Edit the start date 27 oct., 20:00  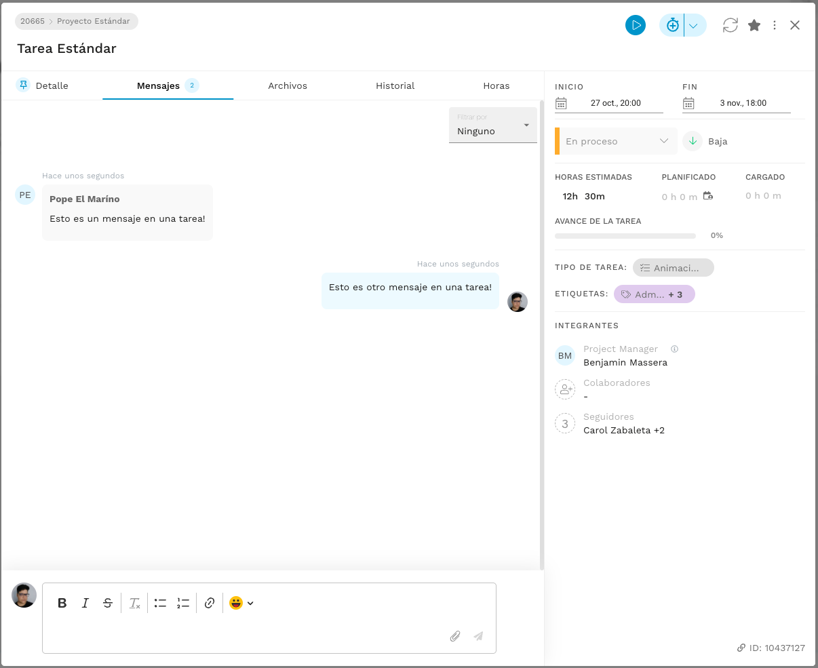point(616,103)
